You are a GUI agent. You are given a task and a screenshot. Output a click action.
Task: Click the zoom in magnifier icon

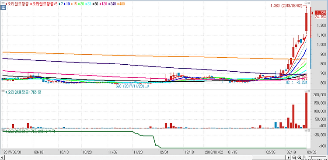click(x=299, y=157)
